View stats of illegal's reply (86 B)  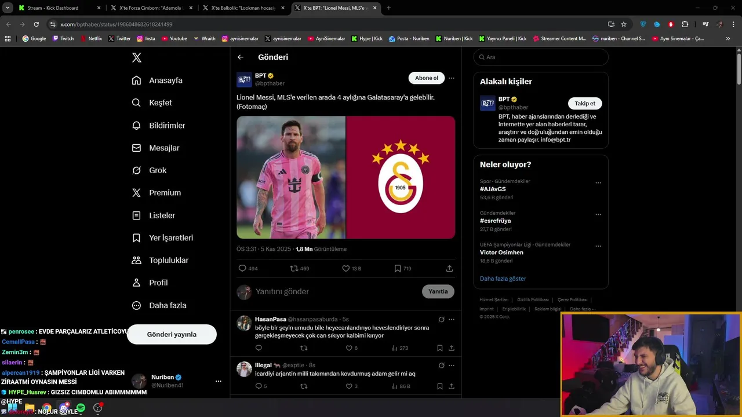[x=401, y=386]
